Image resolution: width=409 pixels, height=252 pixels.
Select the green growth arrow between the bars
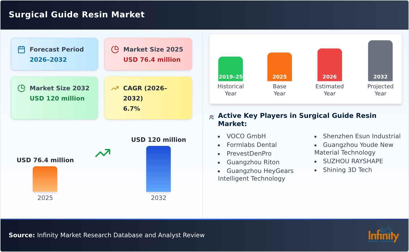tap(103, 153)
